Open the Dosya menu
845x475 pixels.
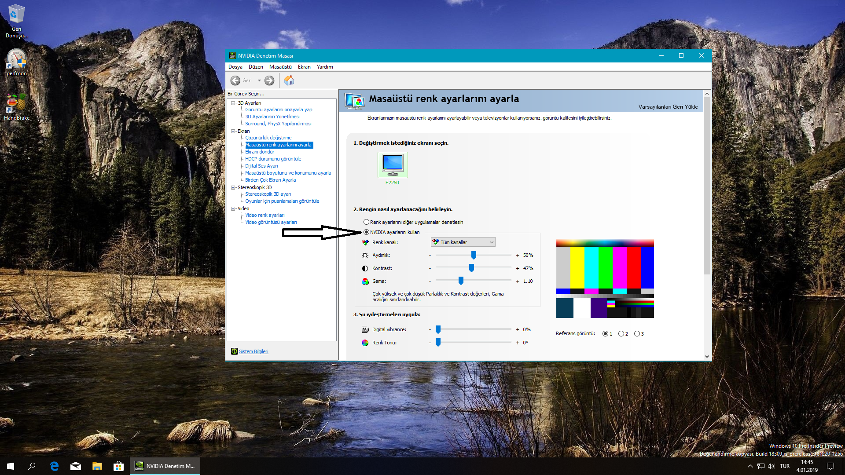(235, 67)
